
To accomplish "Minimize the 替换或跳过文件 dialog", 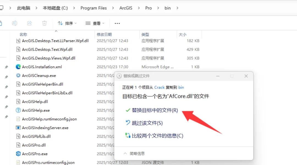I will [x=218, y=76].
